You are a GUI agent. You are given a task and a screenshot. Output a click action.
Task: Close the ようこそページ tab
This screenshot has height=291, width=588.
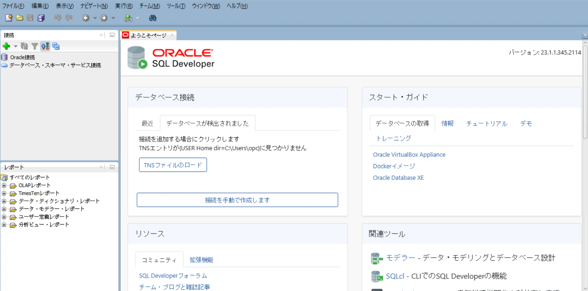tap(172, 35)
